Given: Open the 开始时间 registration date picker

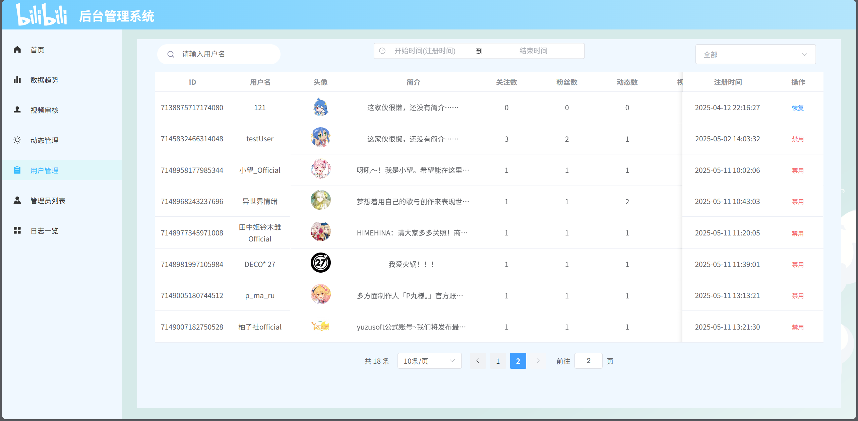Looking at the screenshot, I should (425, 51).
